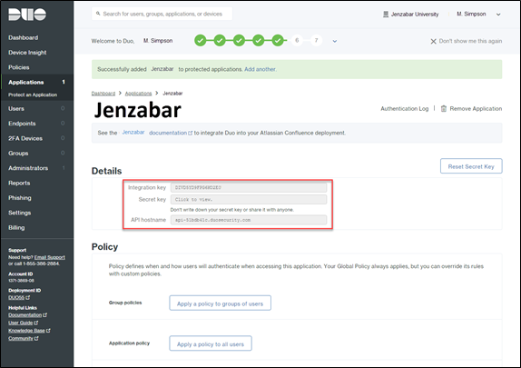Click the search users, groups, applications field

162,14
